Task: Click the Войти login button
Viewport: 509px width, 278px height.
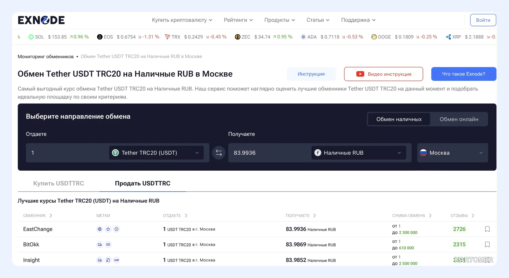Action: point(483,20)
